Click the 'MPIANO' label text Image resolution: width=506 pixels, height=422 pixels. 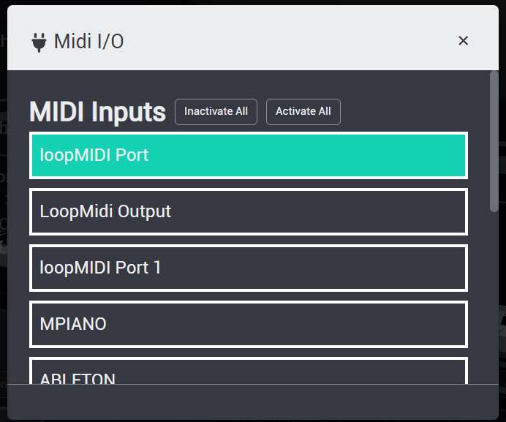[73, 324]
